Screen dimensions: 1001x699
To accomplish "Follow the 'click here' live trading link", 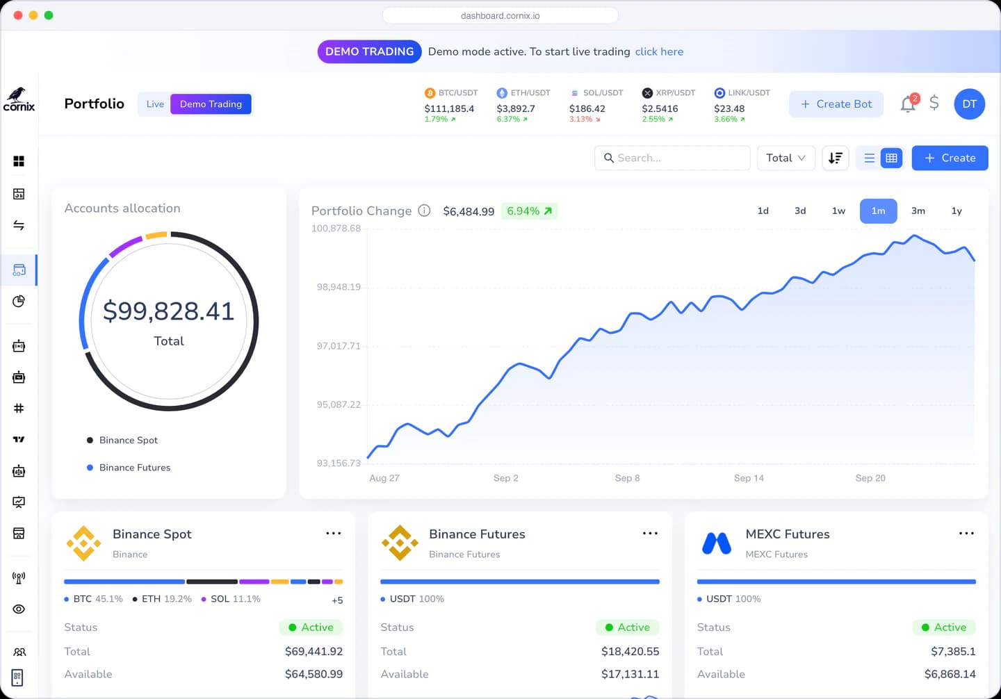I will 659,51.
